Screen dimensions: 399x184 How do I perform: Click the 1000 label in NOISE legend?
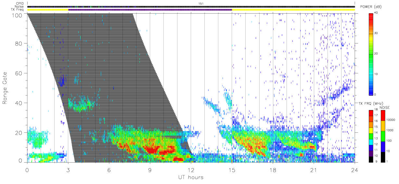click(x=390, y=130)
